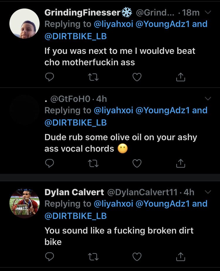Retweet the olive oil tweet
Screen dimensions: 220x271
click(x=93, y=163)
